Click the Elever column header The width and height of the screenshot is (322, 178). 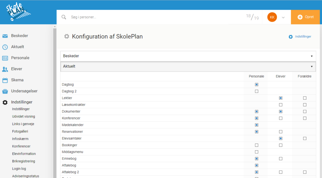point(280,76)
